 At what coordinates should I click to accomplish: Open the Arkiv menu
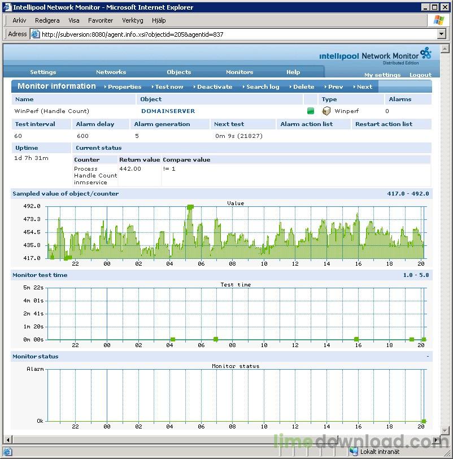(x=19, y=20)
